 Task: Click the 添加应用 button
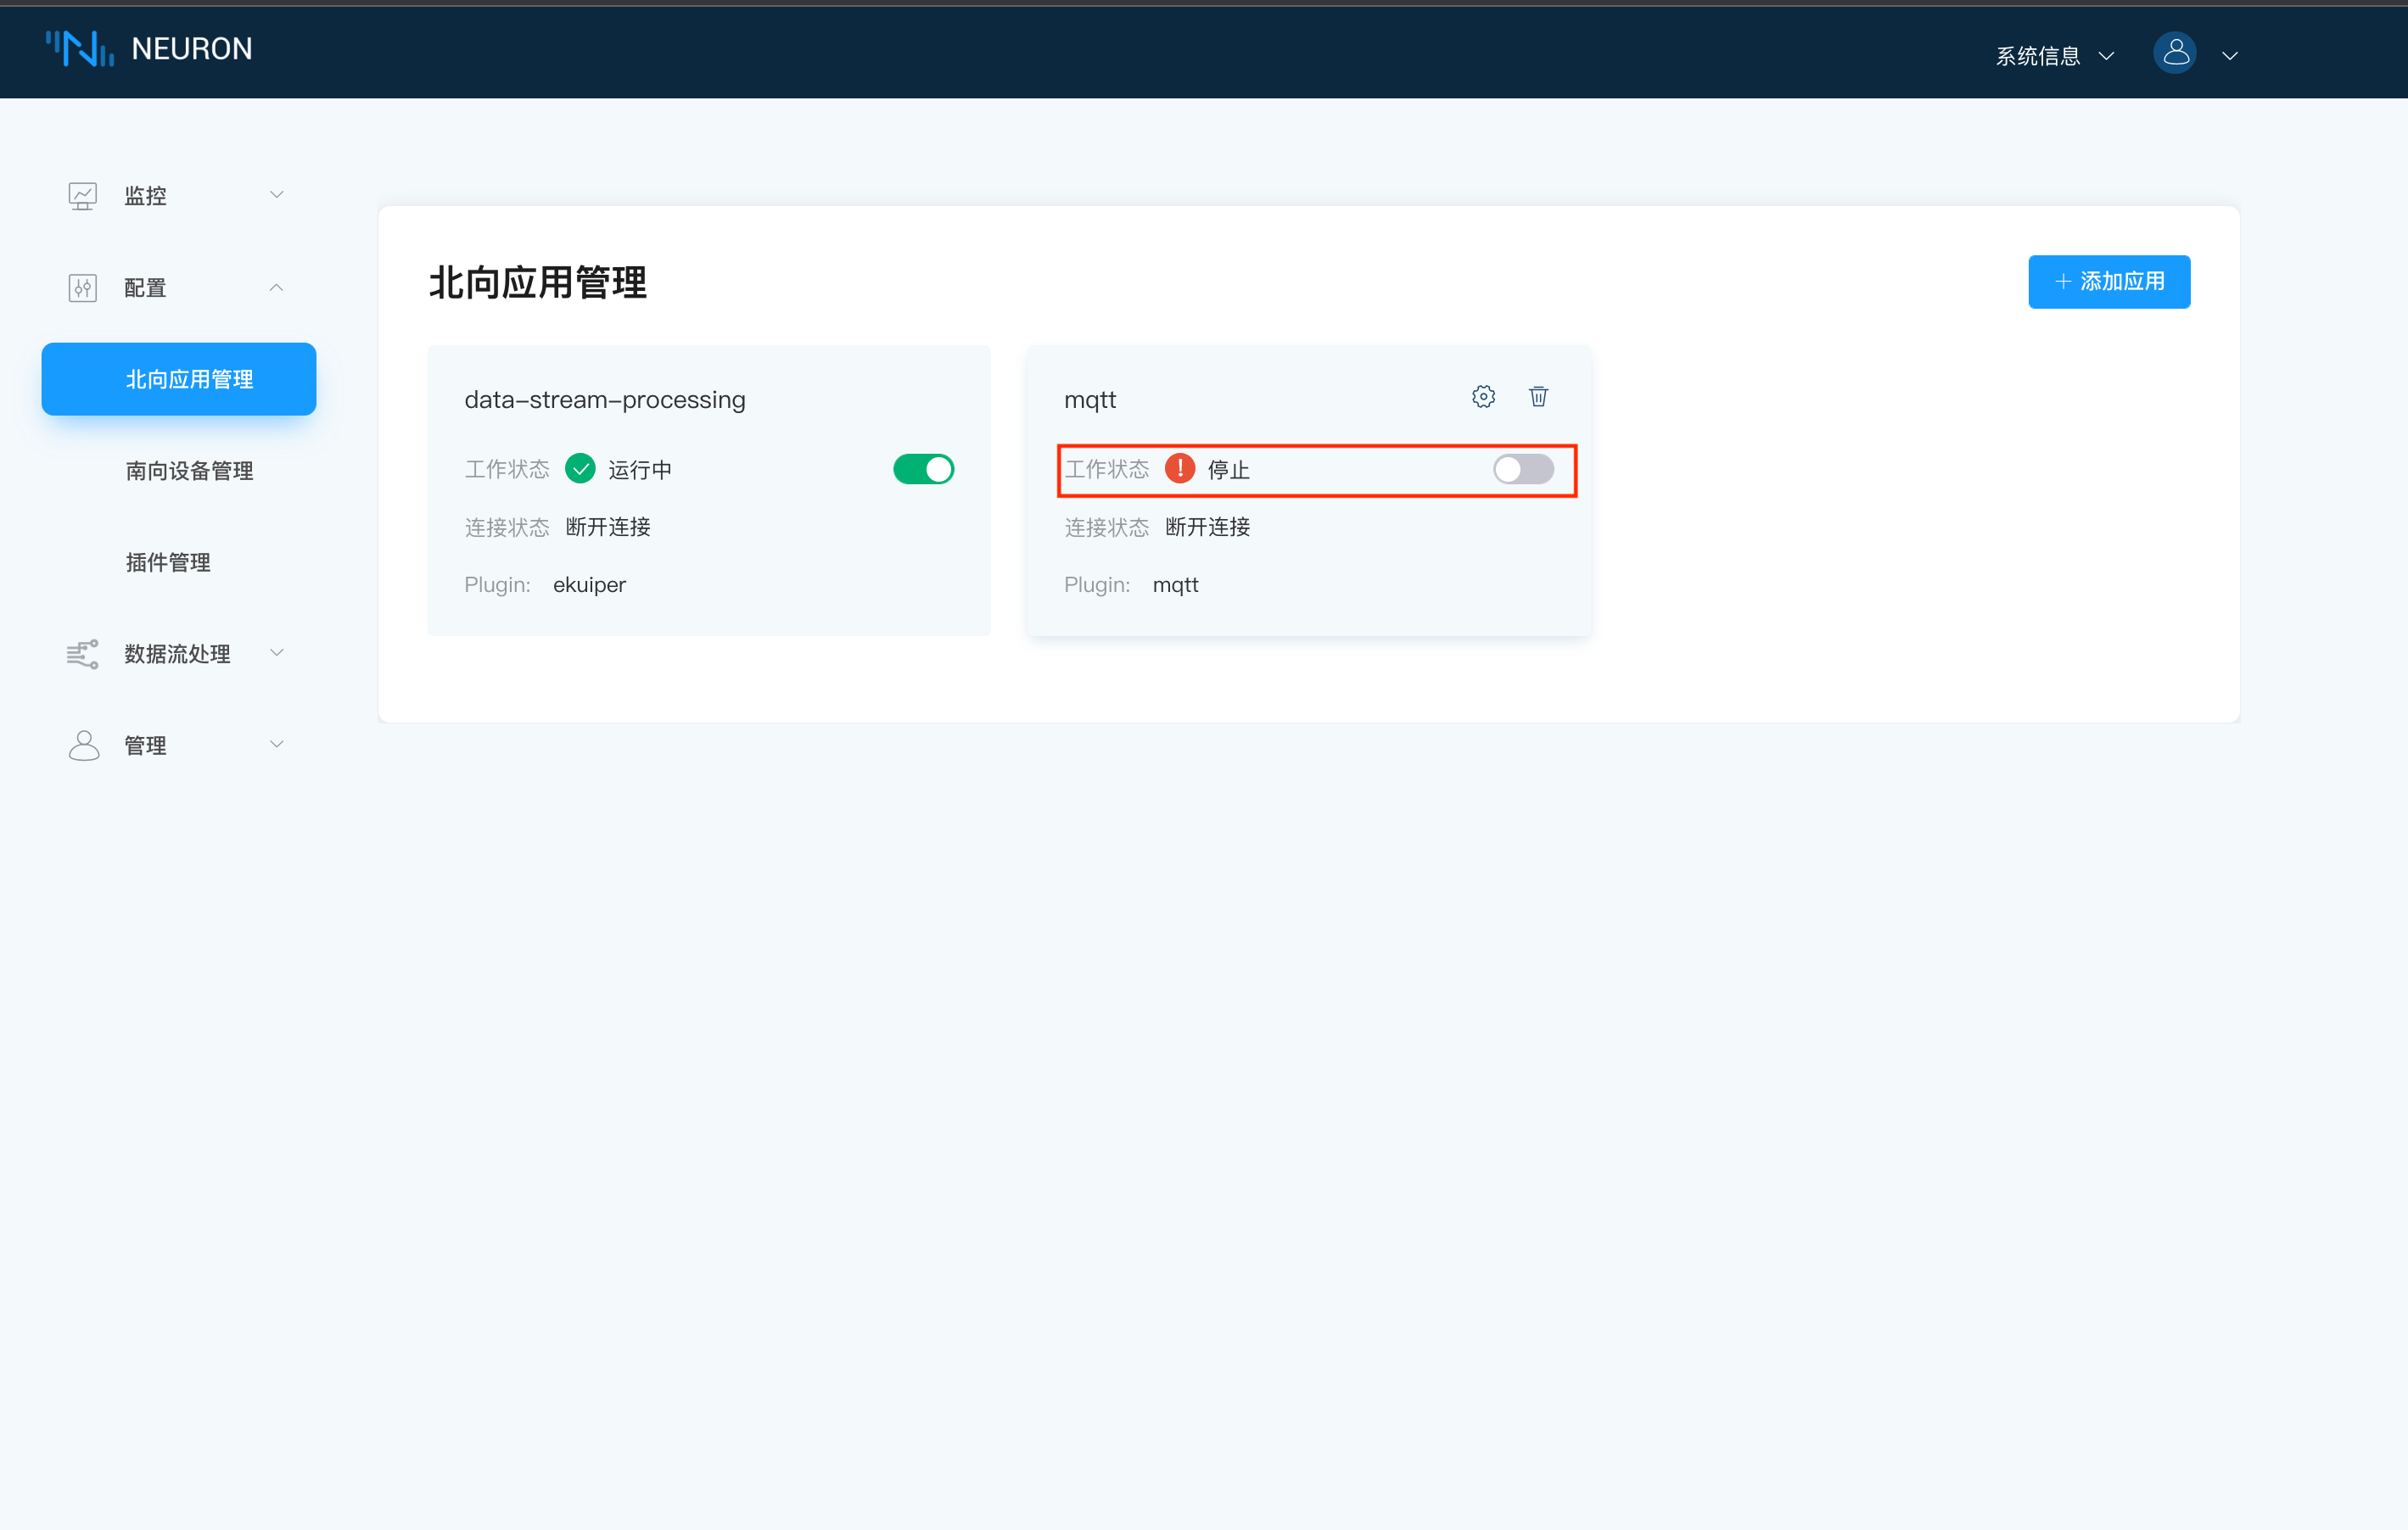pos(2109,282)
